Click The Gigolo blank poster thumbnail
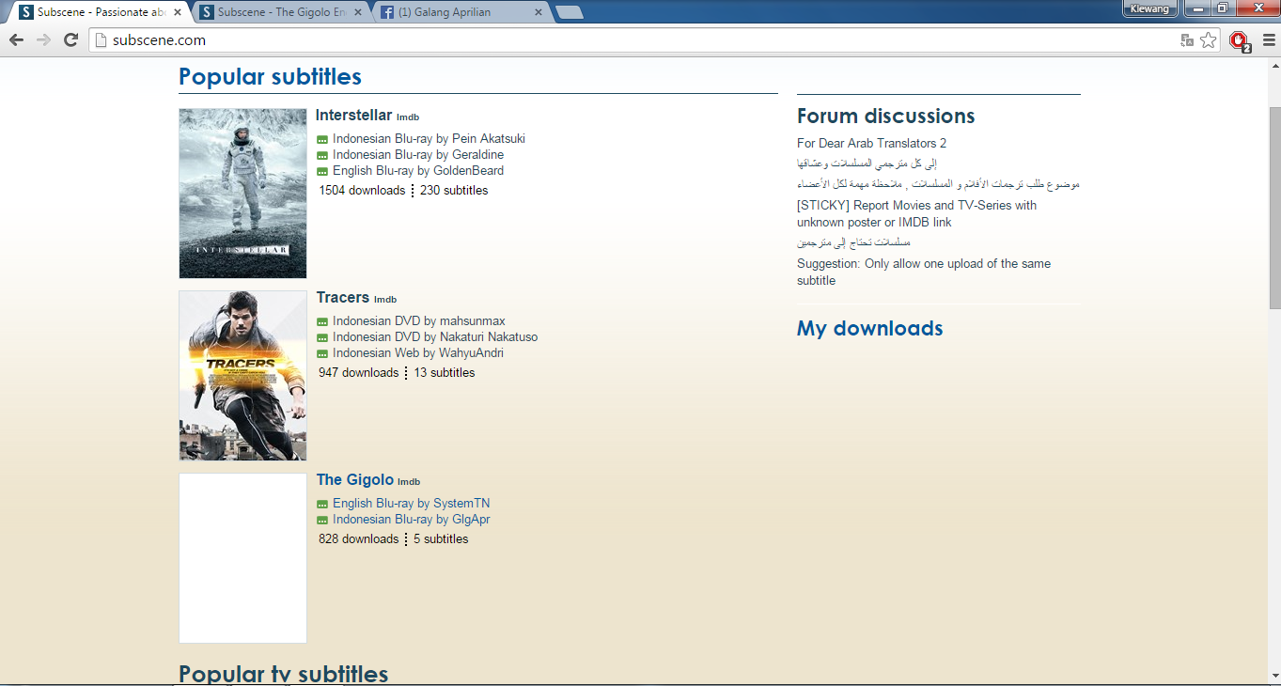 point(242,558)
